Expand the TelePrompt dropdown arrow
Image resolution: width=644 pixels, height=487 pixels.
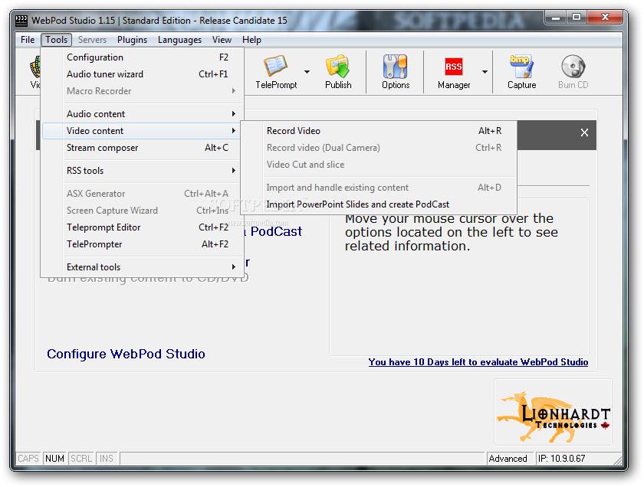click(307, 72)
